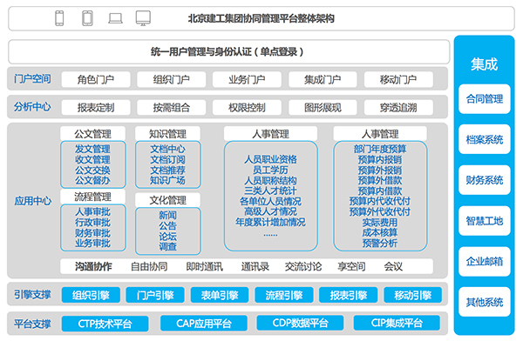Open the 集成门户 box
523x341 pixels.
point(323,79)
